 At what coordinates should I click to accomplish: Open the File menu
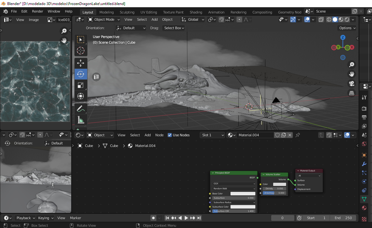14,11
